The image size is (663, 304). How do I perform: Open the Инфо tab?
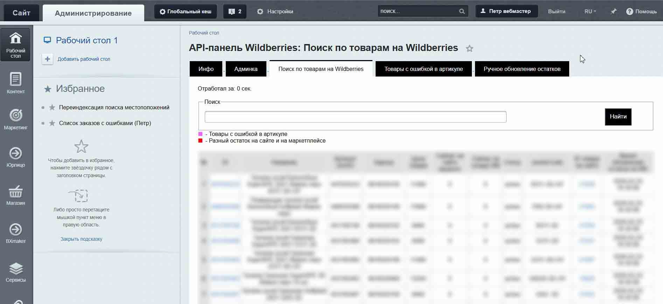click(206, 69)
